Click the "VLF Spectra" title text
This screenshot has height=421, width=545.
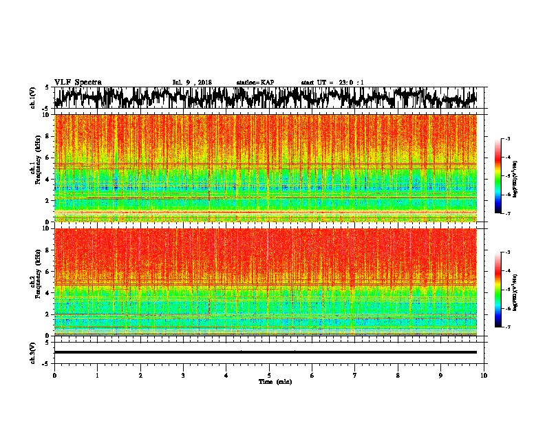[78, 83]
